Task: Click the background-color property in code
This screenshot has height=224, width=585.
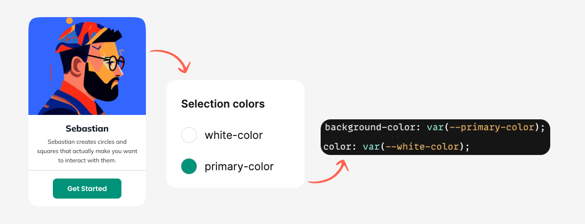Action: click(x=370, y=128)
